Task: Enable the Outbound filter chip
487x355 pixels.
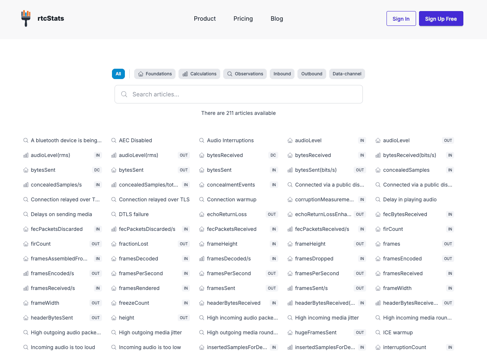Action: coord(311,74)
